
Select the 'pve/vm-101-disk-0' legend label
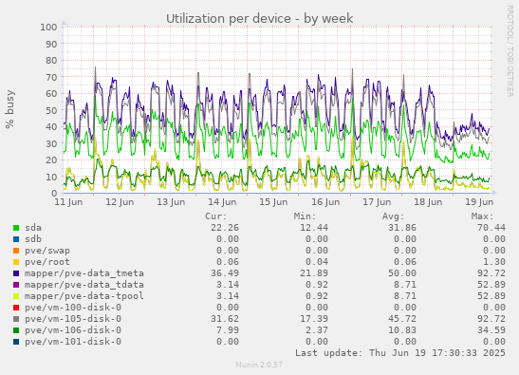tap(73, 342)
